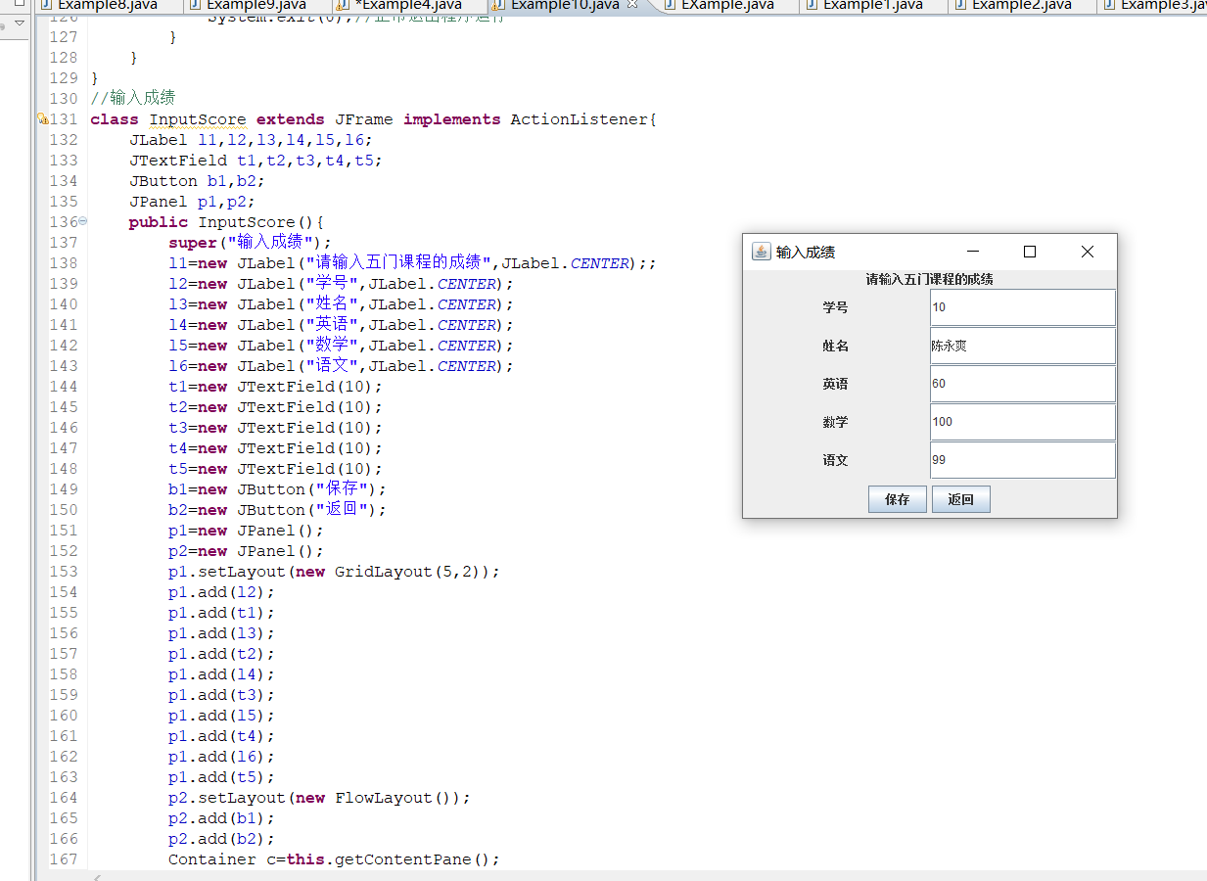The width and height of the screenshot is (1207, 881).
Task: Click the Java icon in dialog title bar
Action: [x=761, y=252]
